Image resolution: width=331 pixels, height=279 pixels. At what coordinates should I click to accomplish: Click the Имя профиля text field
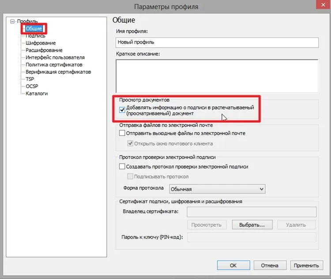point(217,42)
